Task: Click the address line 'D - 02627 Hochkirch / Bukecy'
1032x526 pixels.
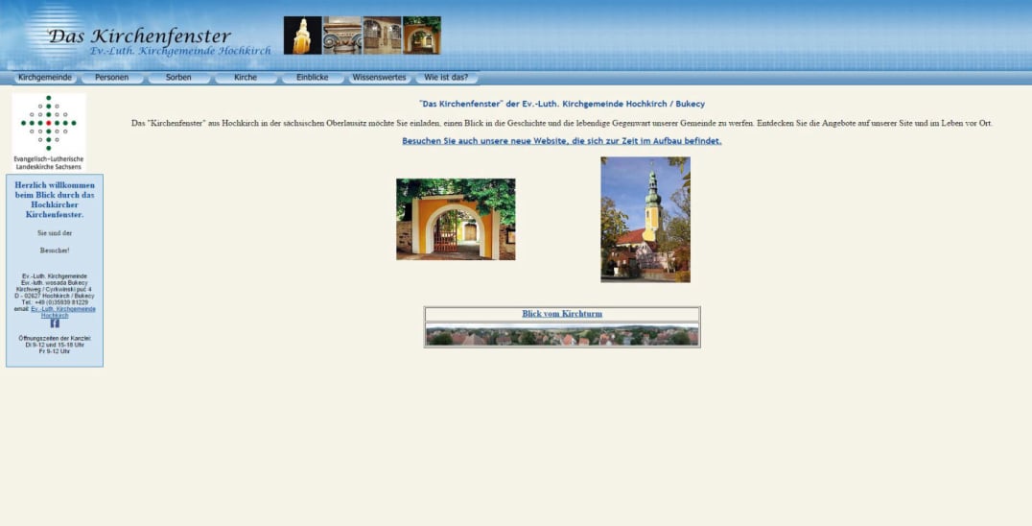Action: click(x=55, y=297)
